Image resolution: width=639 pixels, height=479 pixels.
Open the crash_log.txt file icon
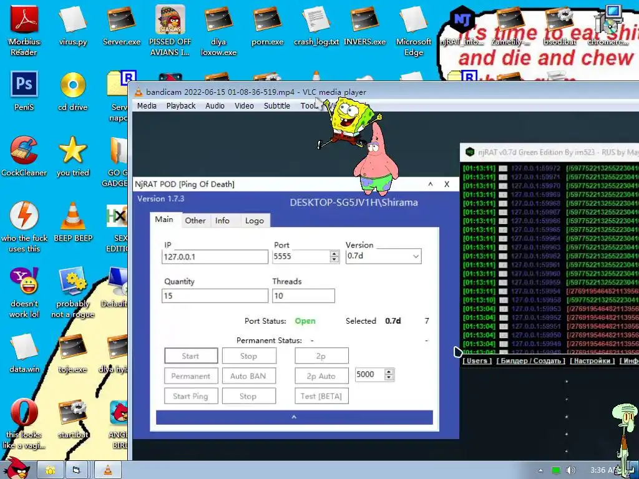(316, 26)
